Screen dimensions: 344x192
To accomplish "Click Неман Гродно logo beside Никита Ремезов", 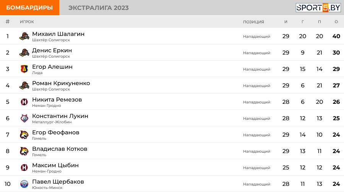I will 24,102.
